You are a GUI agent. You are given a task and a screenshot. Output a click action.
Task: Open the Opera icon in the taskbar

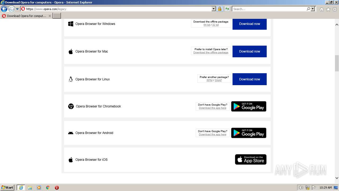tap(57, 188)
